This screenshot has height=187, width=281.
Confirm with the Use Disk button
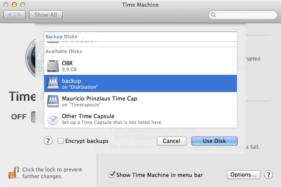[x=215, y=141]
